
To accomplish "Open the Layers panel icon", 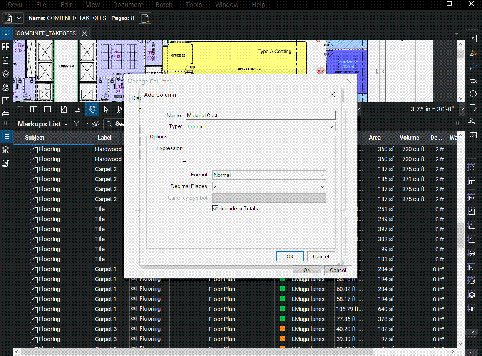I will click(6, 73).
